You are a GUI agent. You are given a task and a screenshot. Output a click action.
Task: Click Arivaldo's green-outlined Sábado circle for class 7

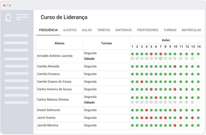(x=161, y=58)
